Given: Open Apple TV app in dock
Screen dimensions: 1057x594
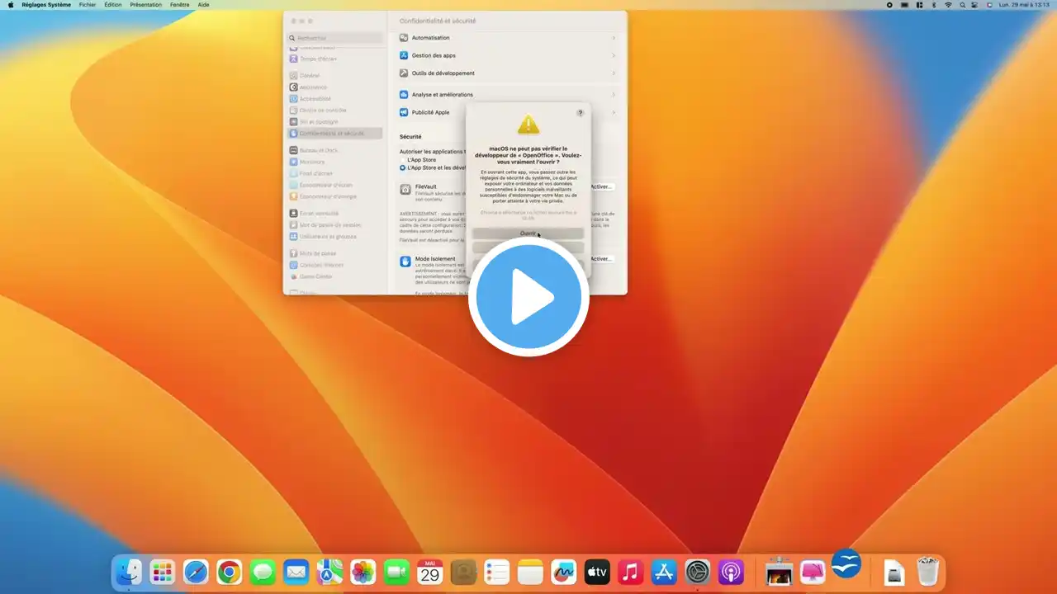Looking at the screenshot, I should (596, 571).
